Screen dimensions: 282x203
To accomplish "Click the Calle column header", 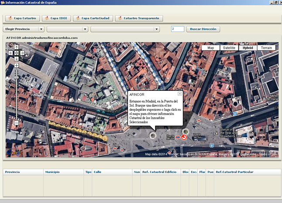I will [112, 172].
